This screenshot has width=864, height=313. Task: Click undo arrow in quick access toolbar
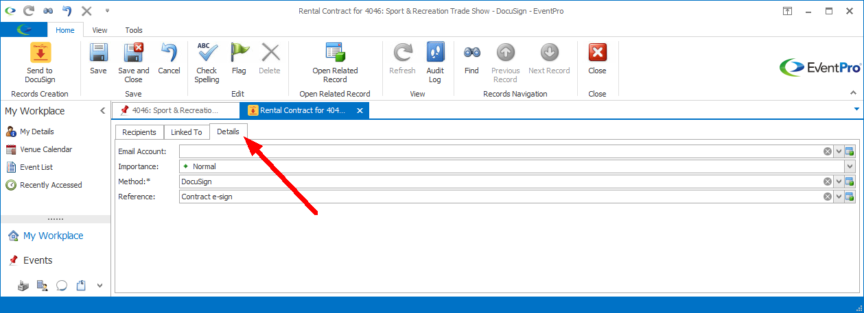tap(67, 11)
